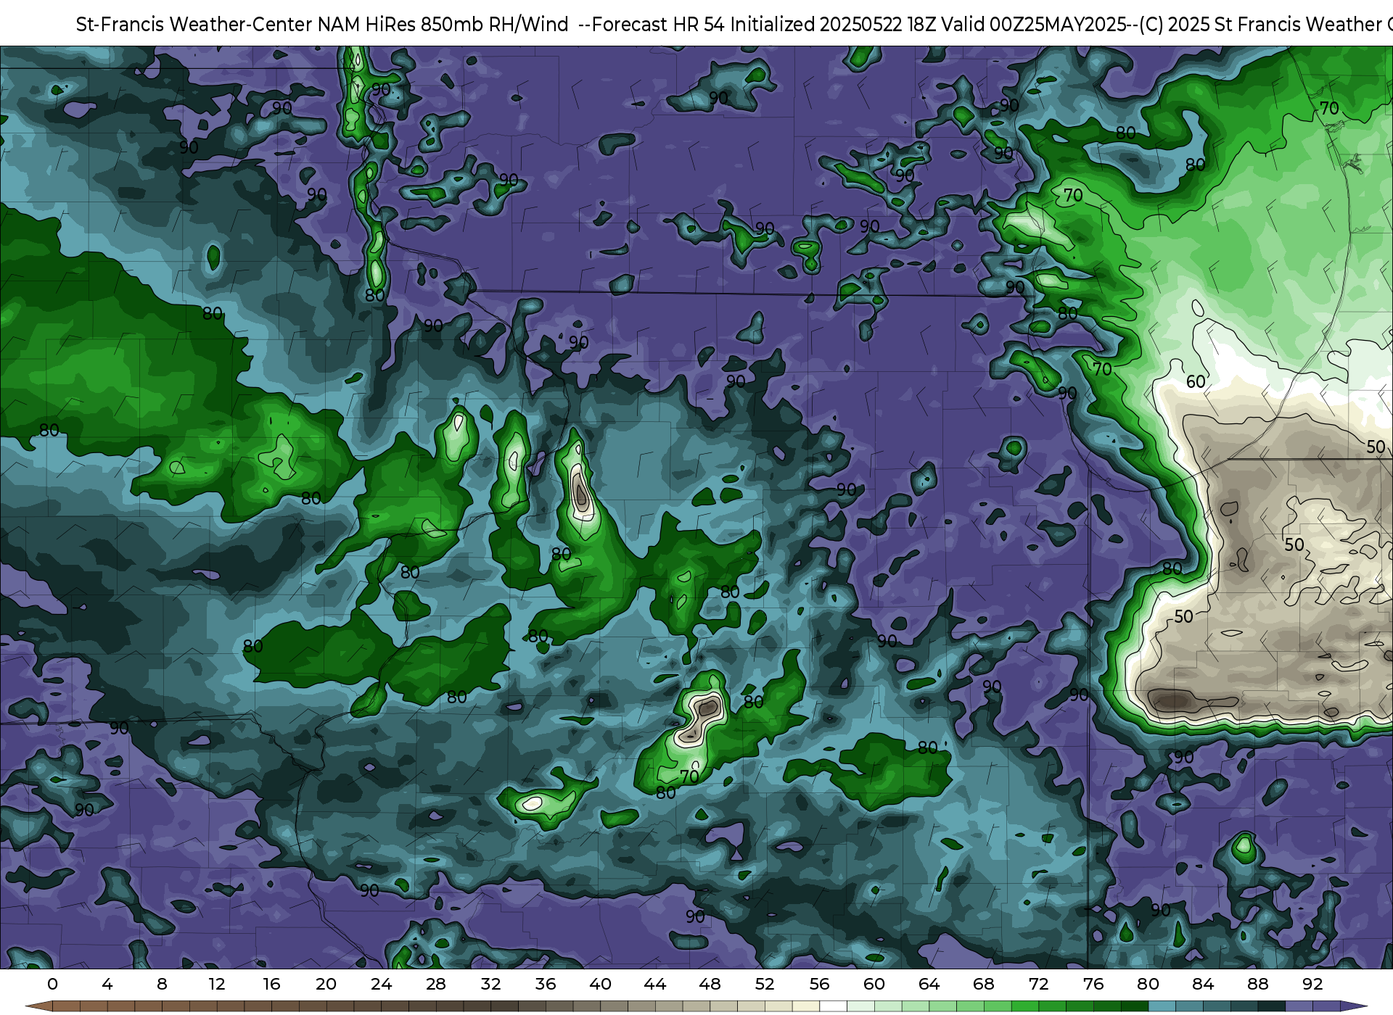
Task: Click color scale tick label '40'
Action: click(x=601, y=985)
